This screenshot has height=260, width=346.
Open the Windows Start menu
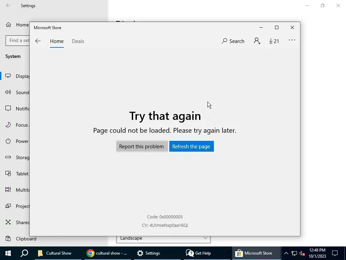[x=8, y=253]
